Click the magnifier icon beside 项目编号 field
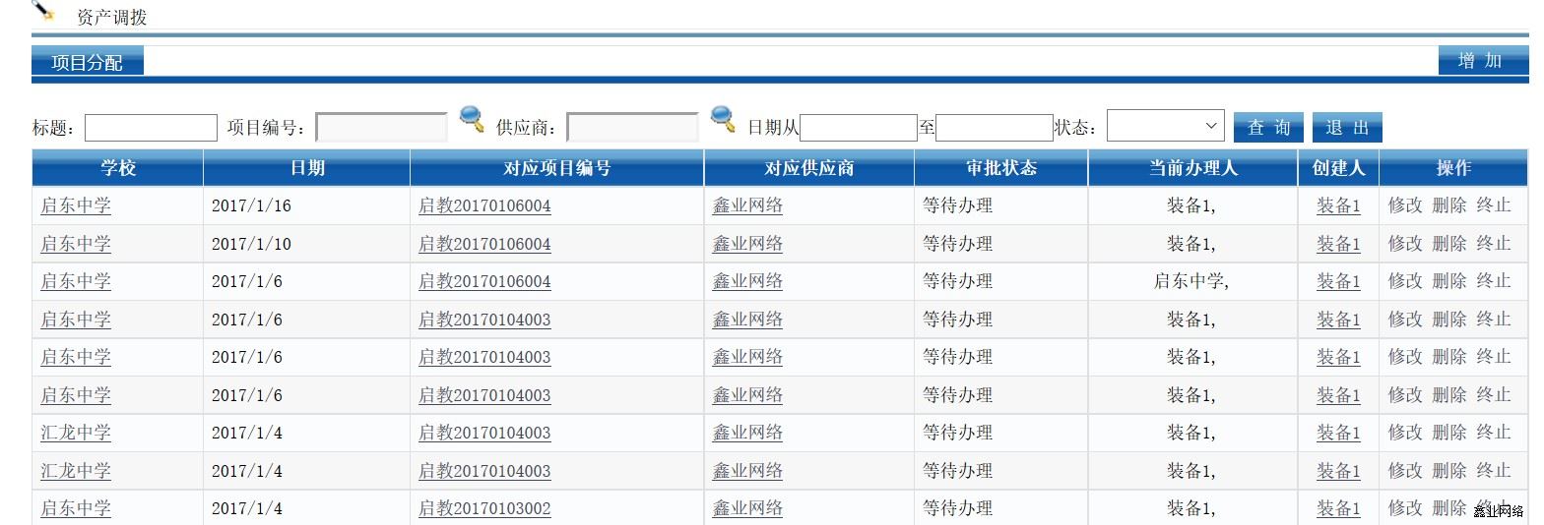This screenshot has width=1544, height=525. click(x=472, y=120)
